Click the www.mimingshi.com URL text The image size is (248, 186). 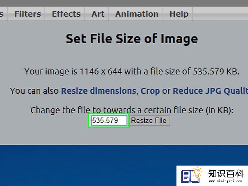pos(226,181)
